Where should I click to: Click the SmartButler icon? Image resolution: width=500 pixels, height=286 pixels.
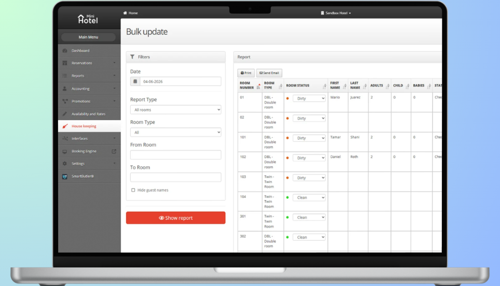pos(65,176)
